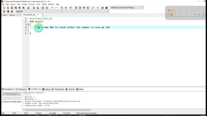
Task: Click the Undo arrow icon
Action: tap(52, 8)
